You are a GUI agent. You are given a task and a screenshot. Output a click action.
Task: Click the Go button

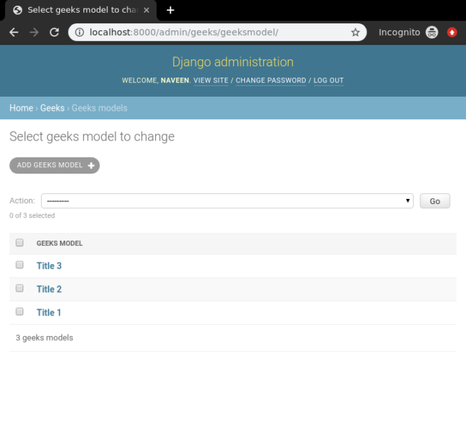(x=435, y=201)
